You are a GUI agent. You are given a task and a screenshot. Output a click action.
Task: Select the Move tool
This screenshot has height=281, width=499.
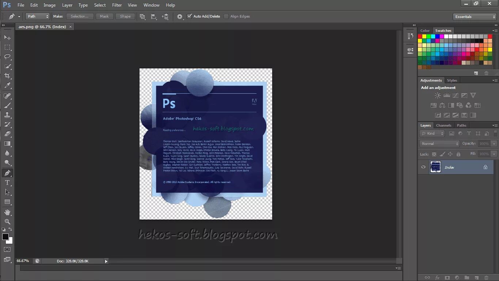point(7,37)
